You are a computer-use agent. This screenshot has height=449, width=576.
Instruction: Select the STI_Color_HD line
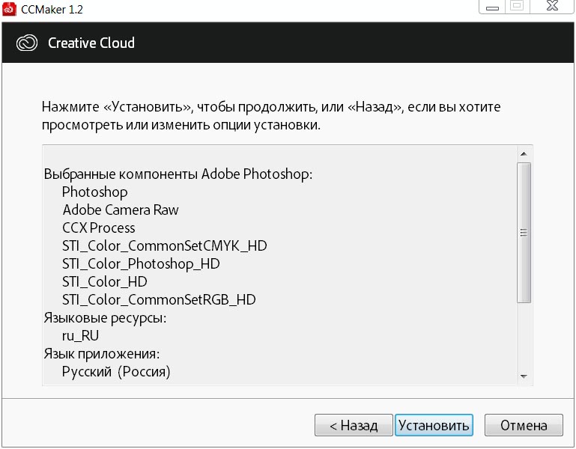pos(105,282)
